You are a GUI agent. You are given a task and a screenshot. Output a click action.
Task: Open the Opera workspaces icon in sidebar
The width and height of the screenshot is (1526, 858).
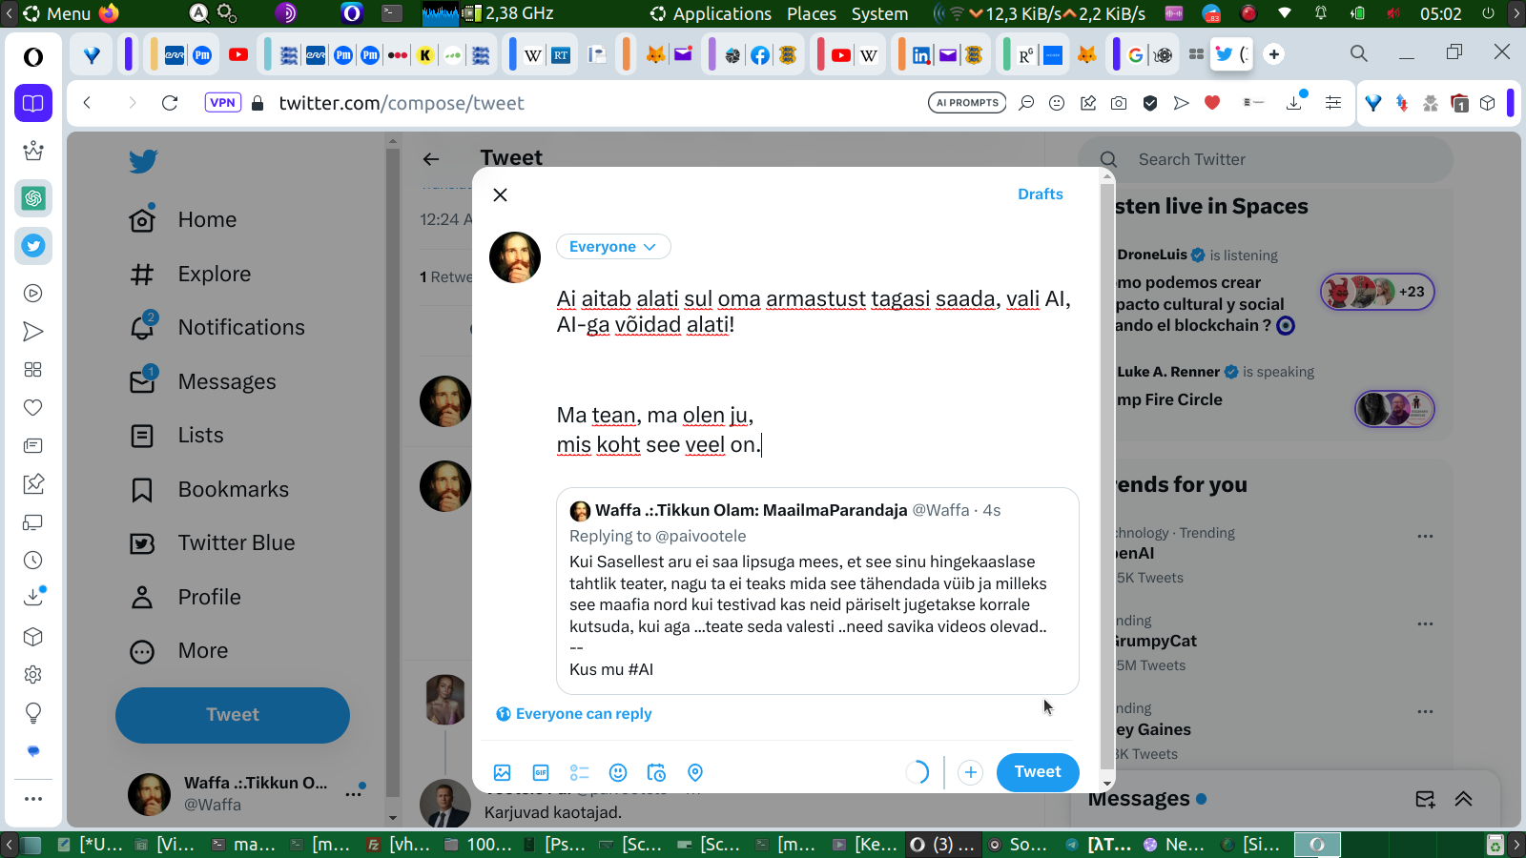33,103
